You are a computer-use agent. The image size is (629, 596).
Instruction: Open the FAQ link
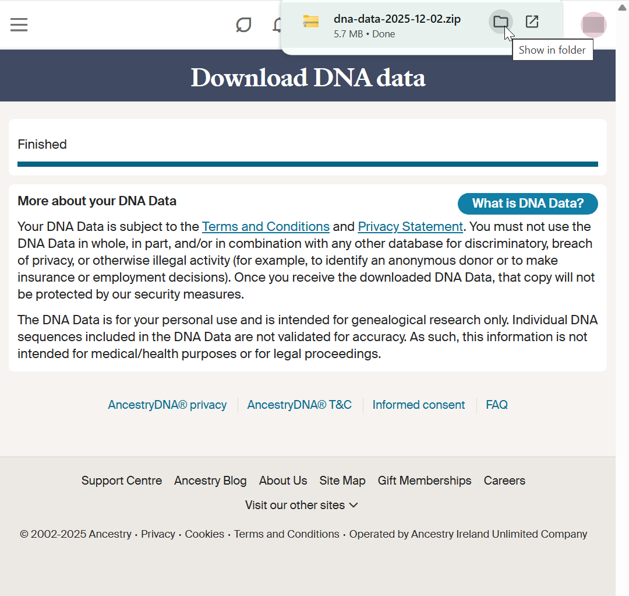pos(497,405)
